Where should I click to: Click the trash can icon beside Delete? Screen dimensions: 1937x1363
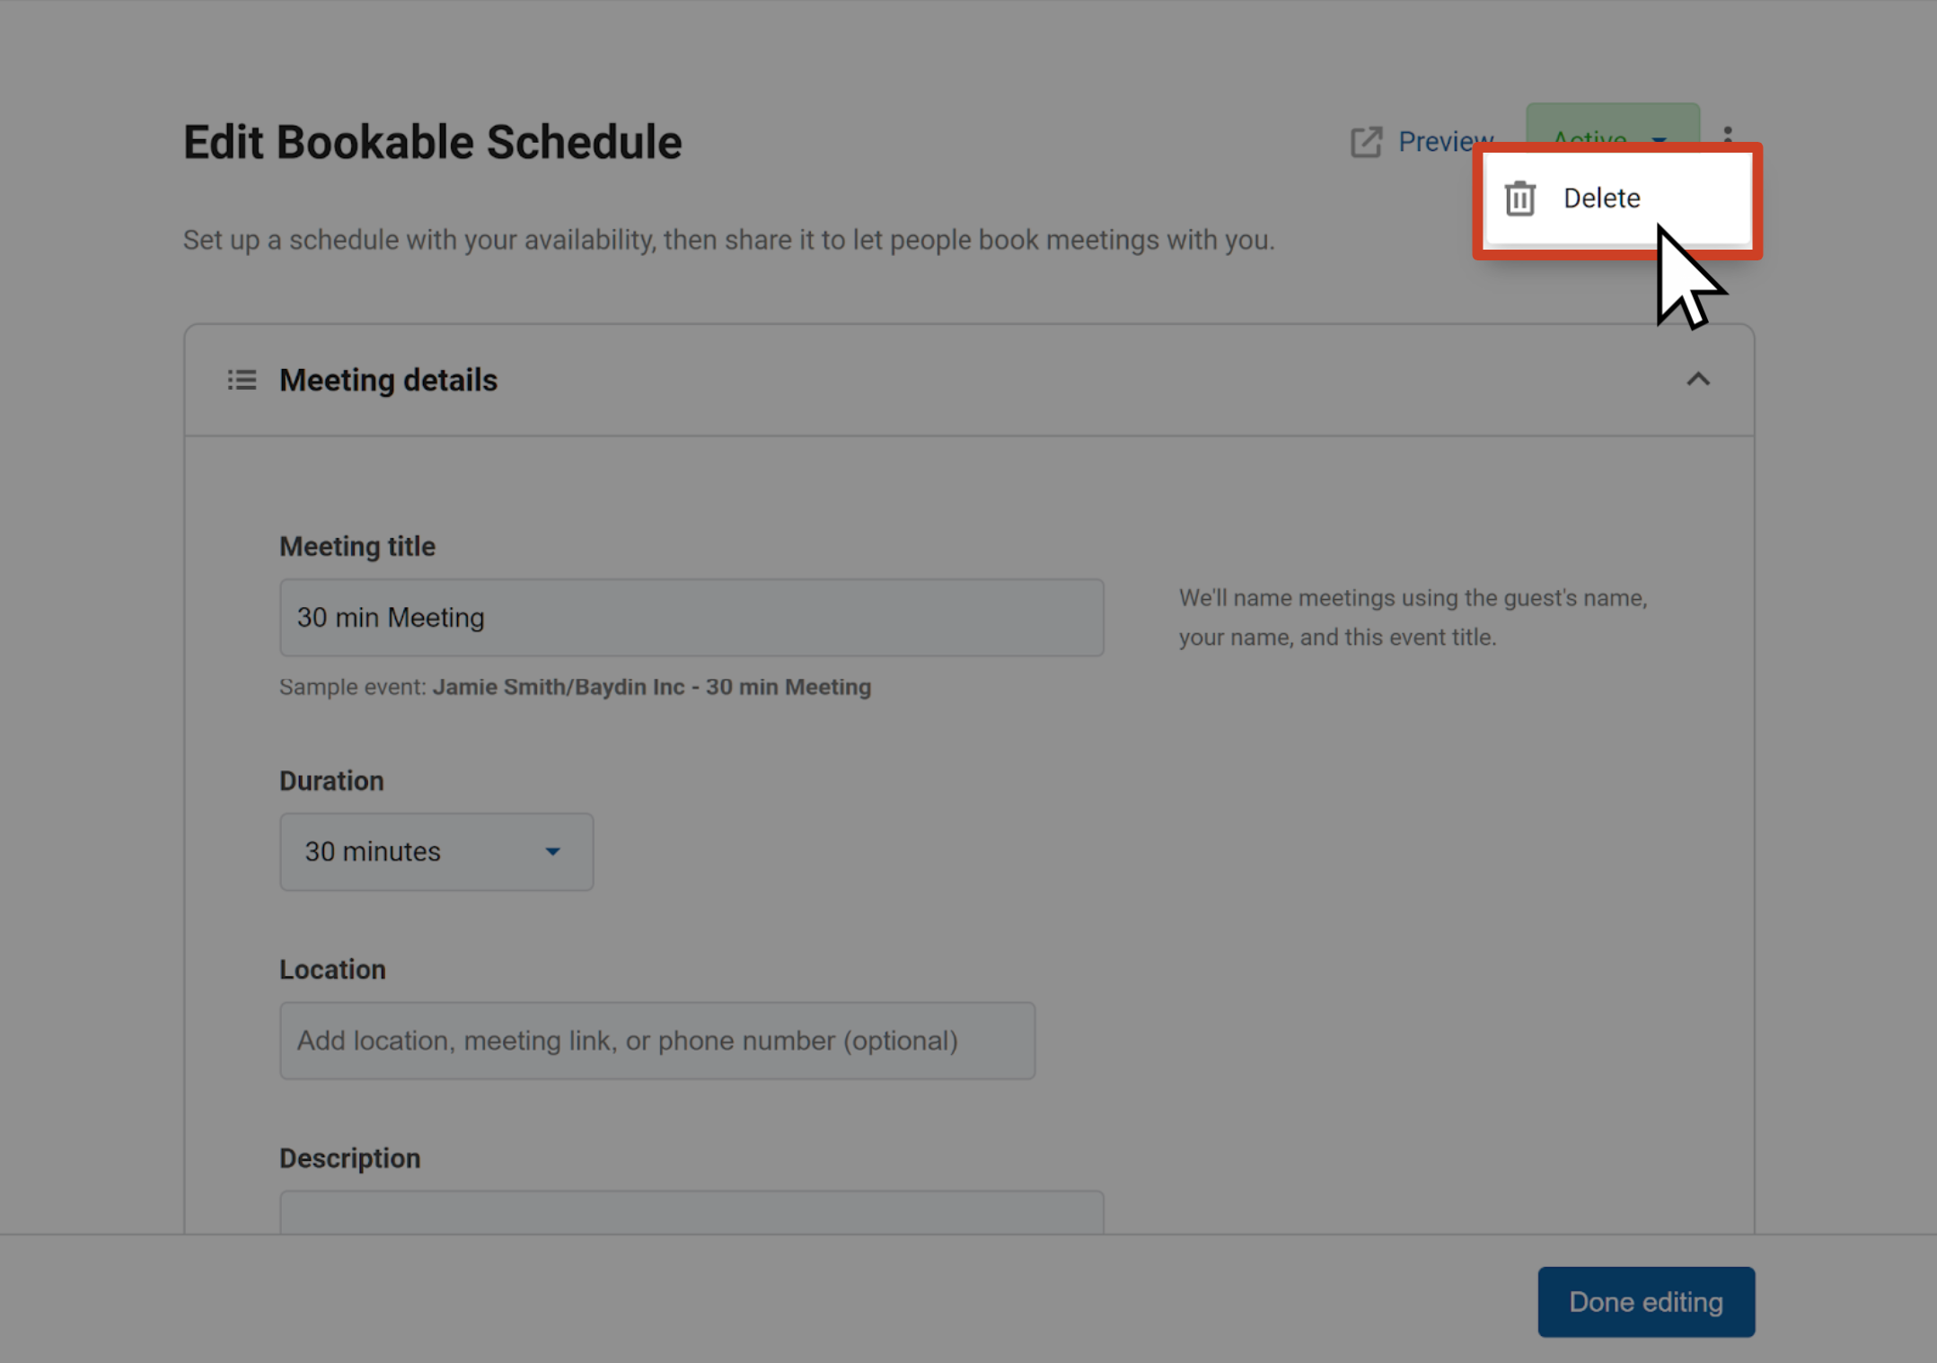click(x=1519, y=198)
